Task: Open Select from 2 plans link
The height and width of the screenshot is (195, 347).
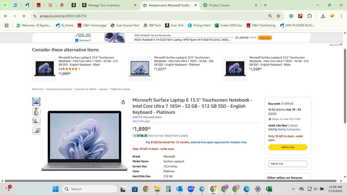Action: [x=176, y=136]
